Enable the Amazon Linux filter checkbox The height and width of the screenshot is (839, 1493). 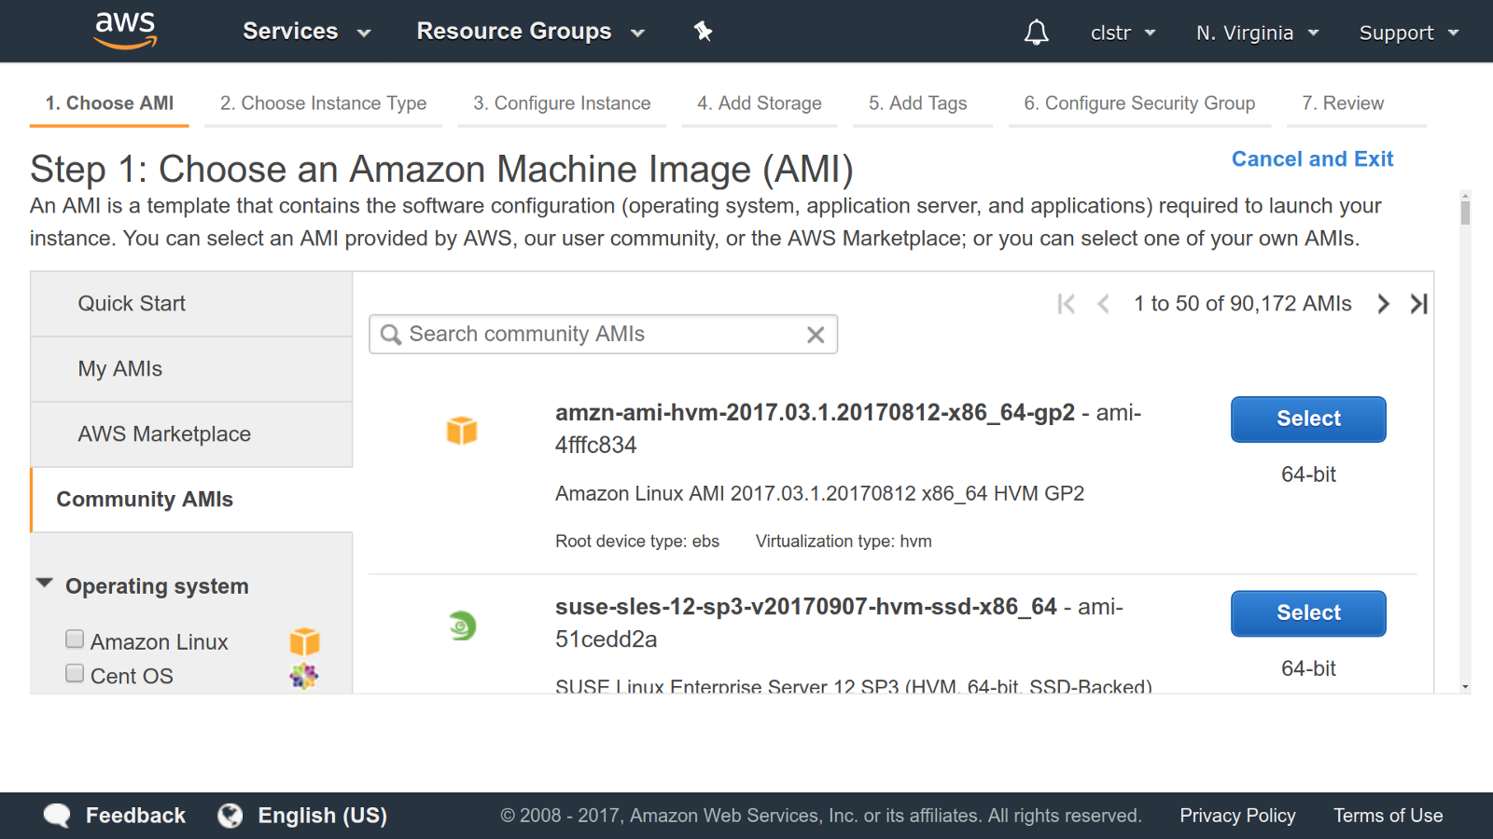click(x=75, y=640)
